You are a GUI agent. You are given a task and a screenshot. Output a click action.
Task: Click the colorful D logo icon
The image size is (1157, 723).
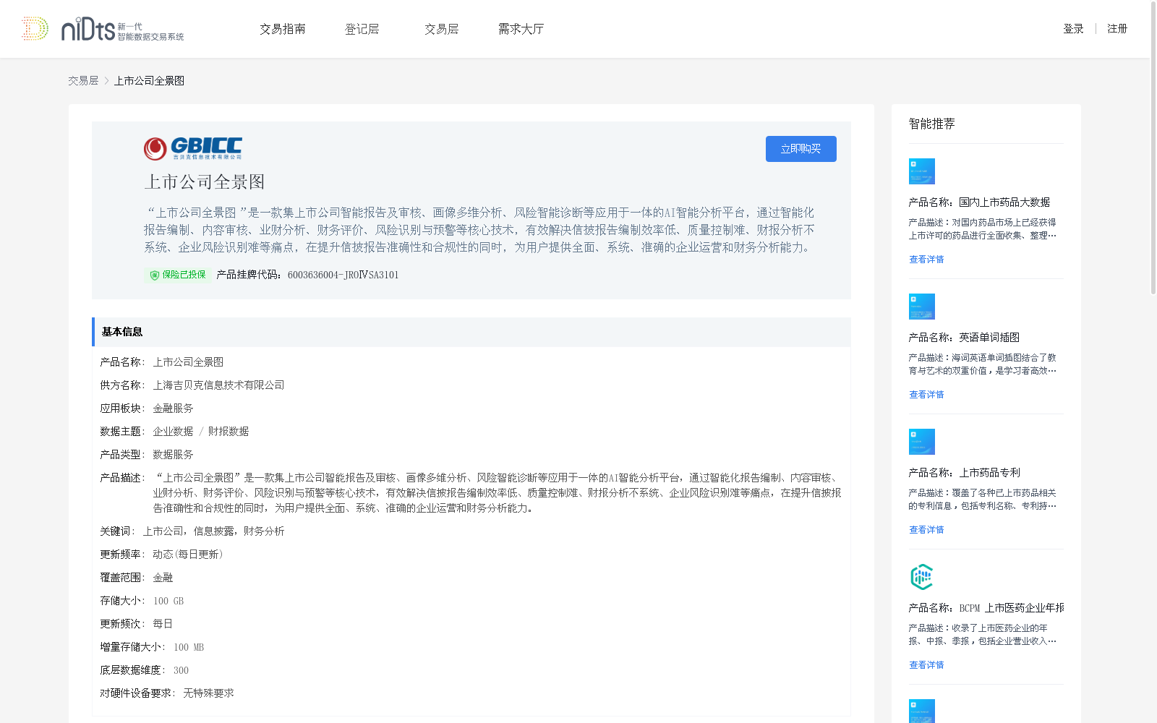coord(35,29)
